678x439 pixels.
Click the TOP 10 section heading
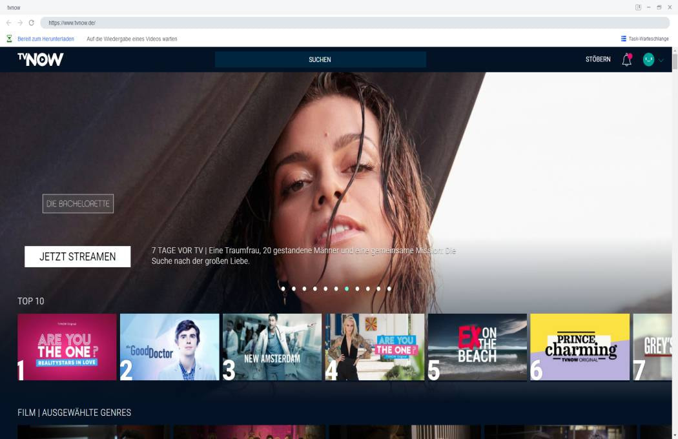click(x=31, y=301)
